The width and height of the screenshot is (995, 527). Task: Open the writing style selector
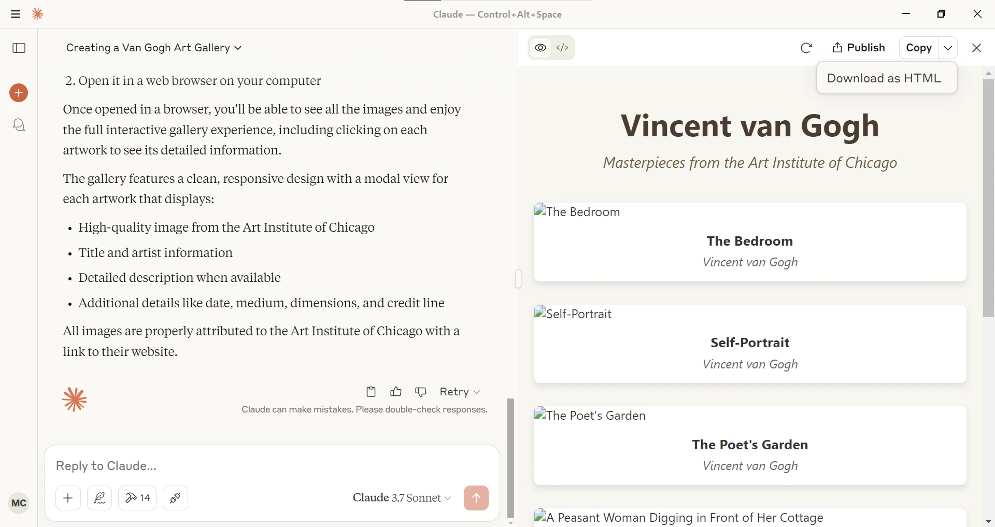99,498
